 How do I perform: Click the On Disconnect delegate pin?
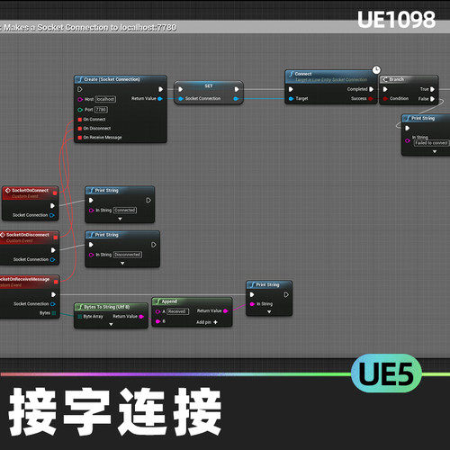(x=80, y=129)
